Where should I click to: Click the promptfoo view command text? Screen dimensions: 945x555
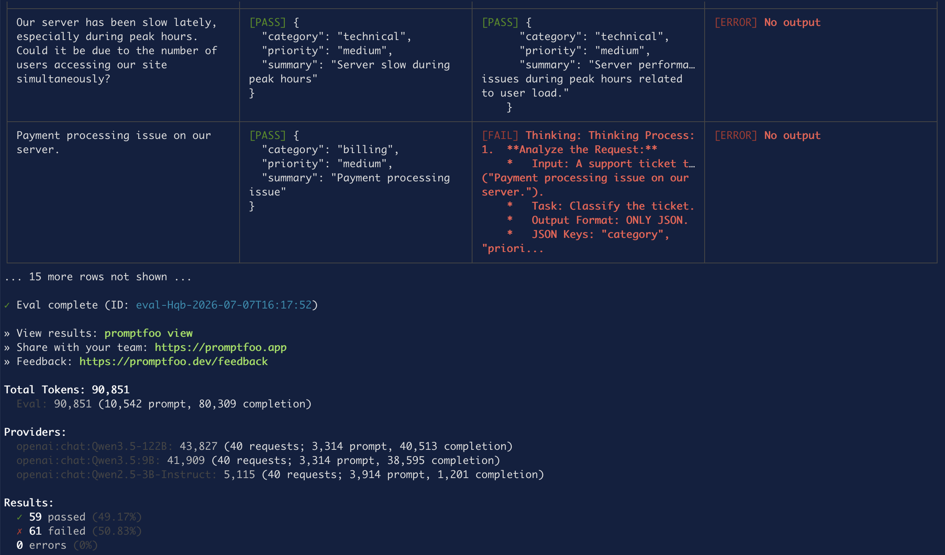148,333
